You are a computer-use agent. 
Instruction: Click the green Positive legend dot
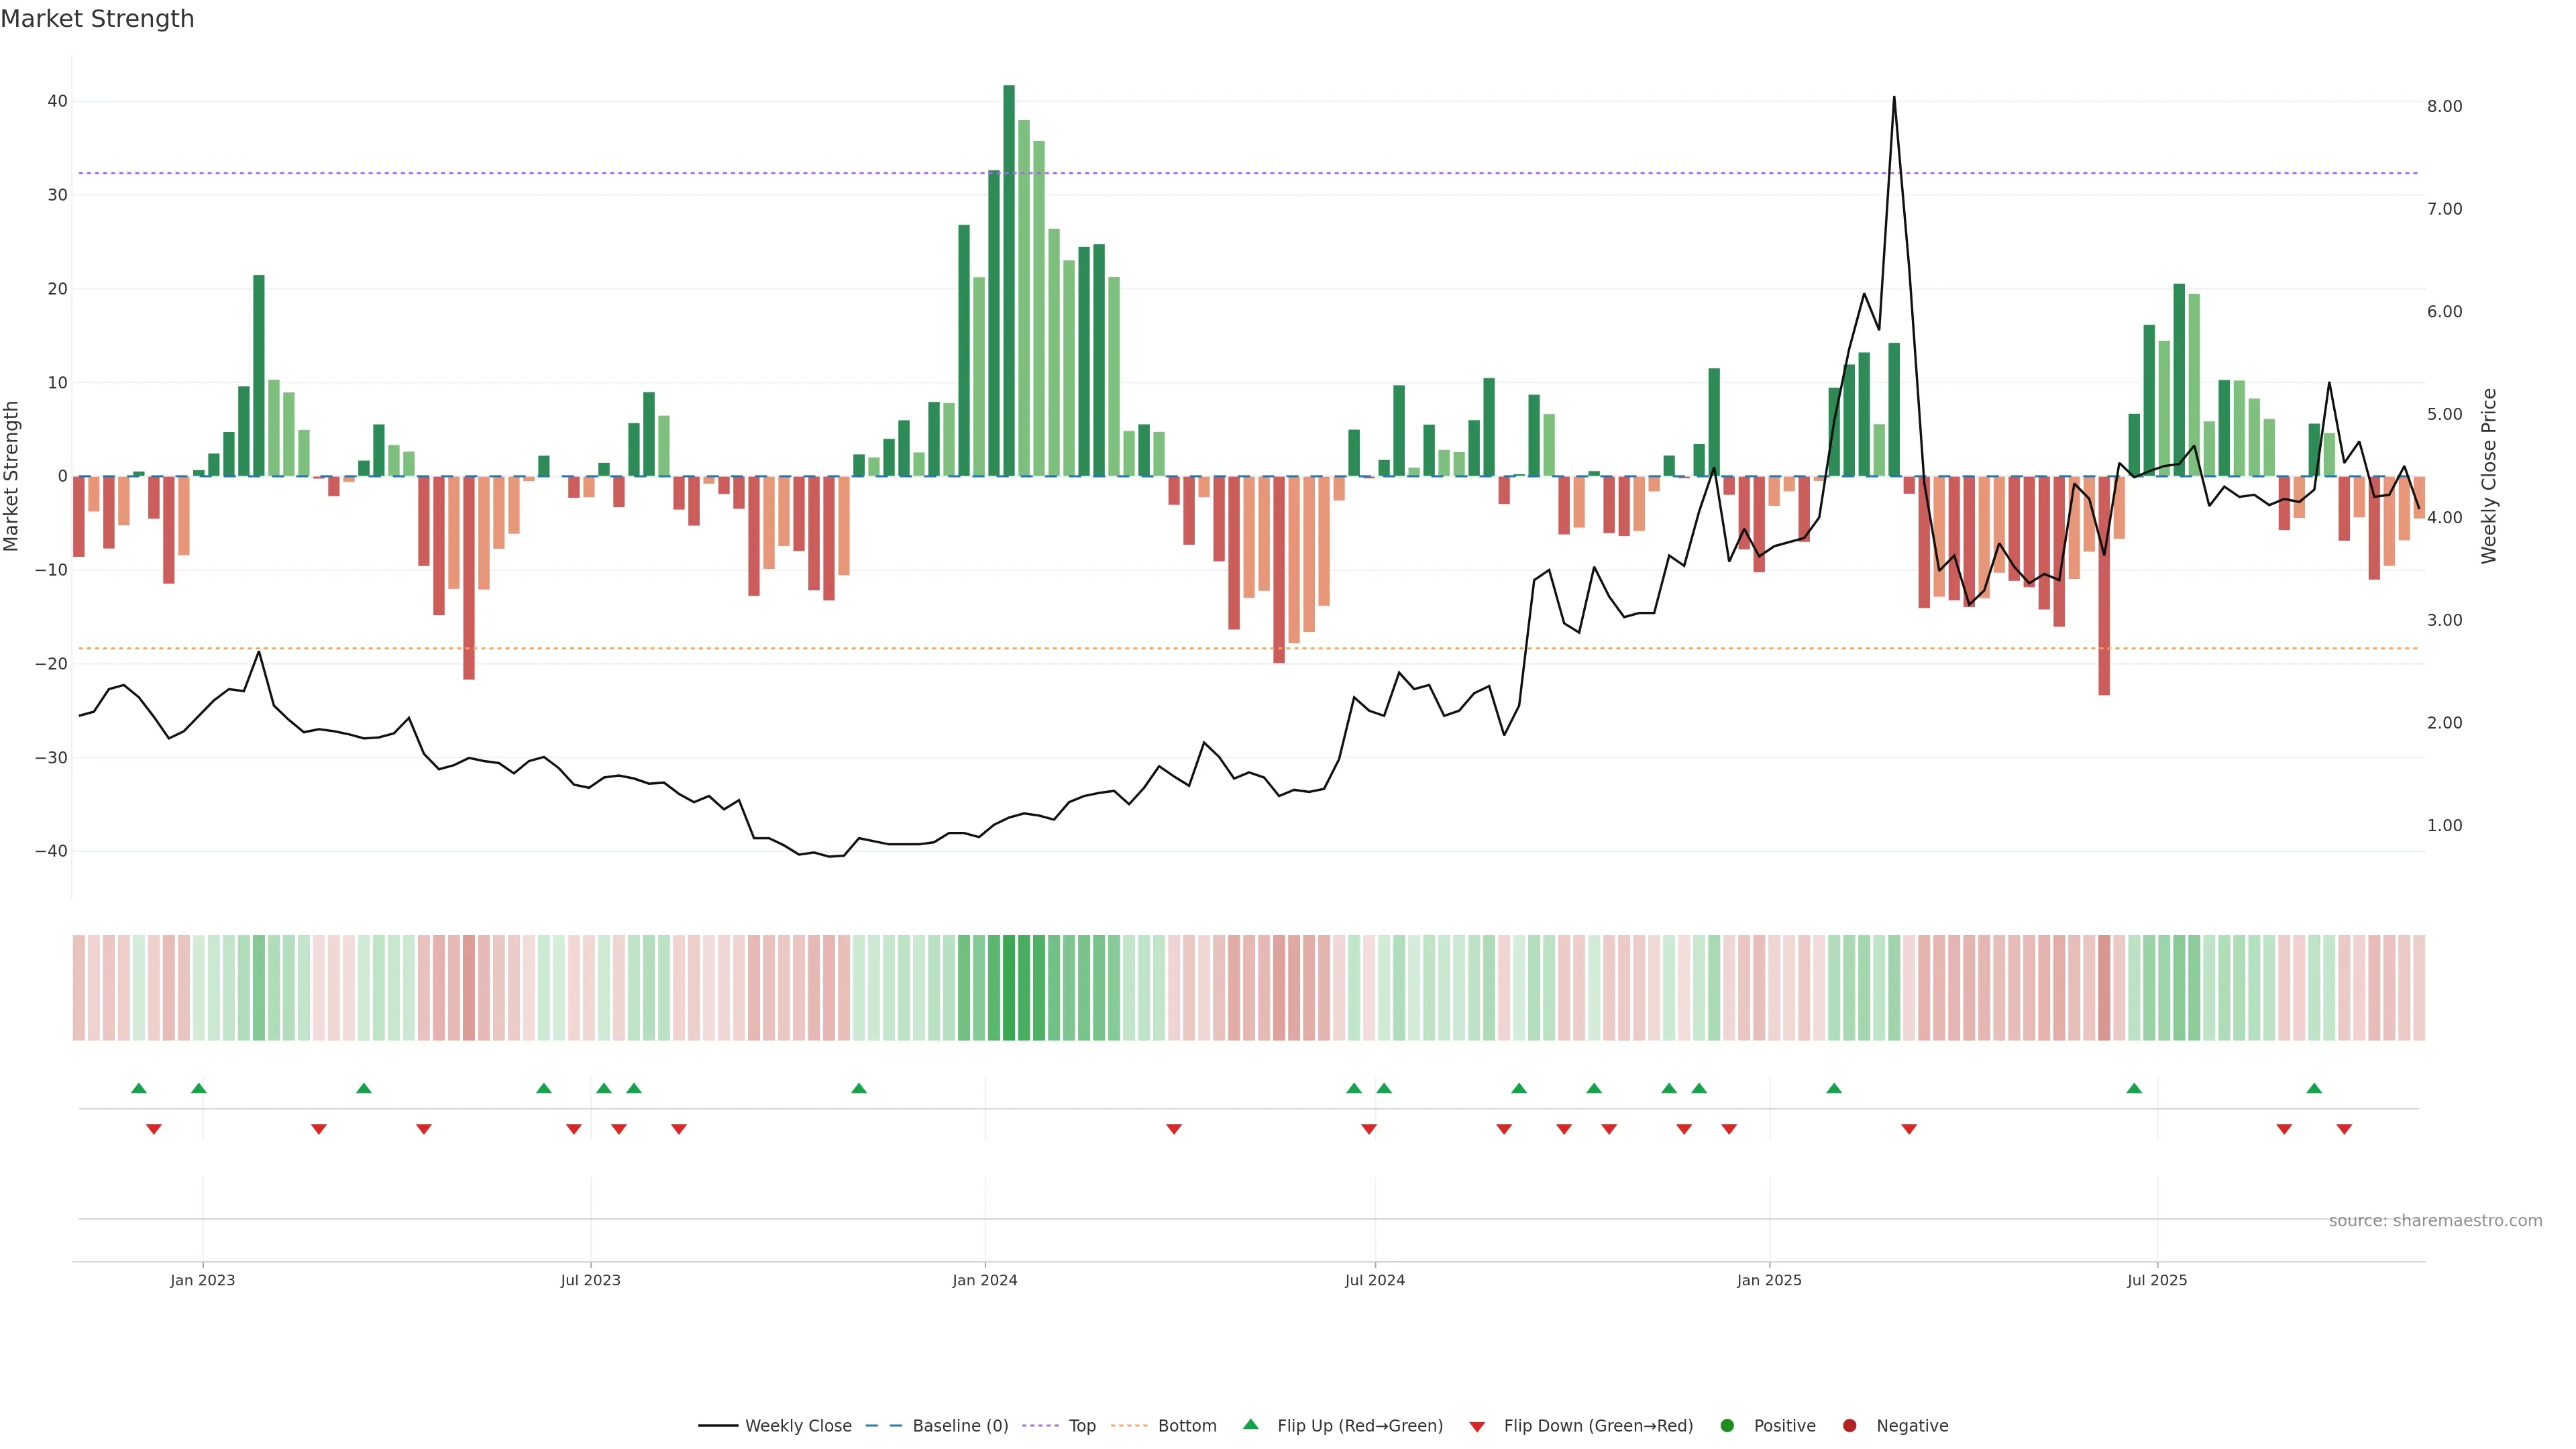coord(1727,1425)
